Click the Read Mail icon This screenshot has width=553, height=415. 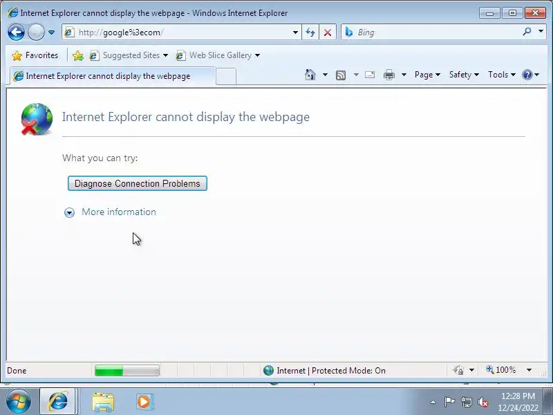pyautogui.click(x=370, y=75)
